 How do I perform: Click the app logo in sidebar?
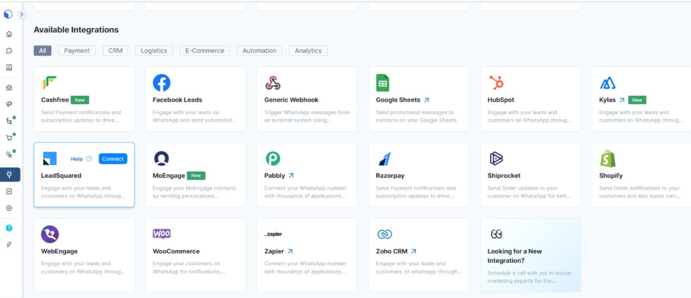click(8, 15)
